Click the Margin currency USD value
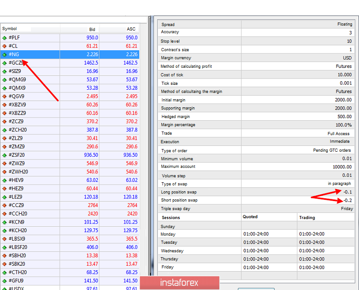The width and height of the screenshot is (359, 290). click(347, 58)
